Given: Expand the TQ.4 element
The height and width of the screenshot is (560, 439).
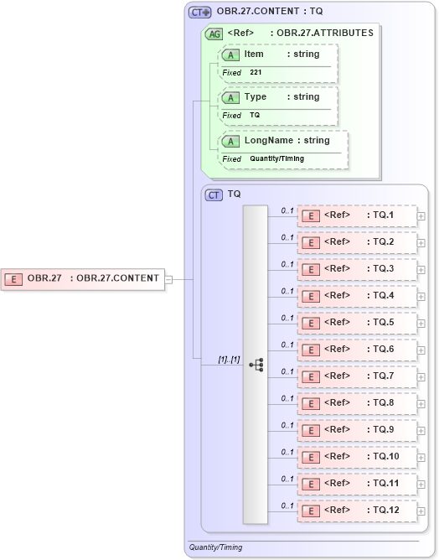Looking at the screenshot, I should (421, 297).
